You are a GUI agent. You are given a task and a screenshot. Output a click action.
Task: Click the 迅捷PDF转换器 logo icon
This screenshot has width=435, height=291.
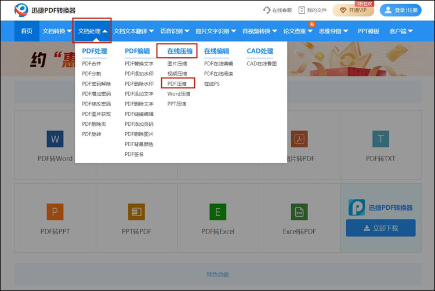21,10
